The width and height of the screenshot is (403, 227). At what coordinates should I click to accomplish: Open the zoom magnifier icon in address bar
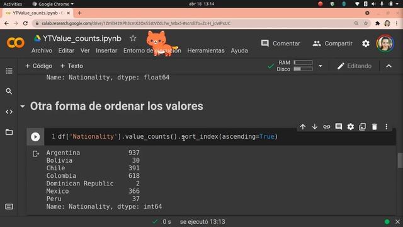[x=356, y=23]
